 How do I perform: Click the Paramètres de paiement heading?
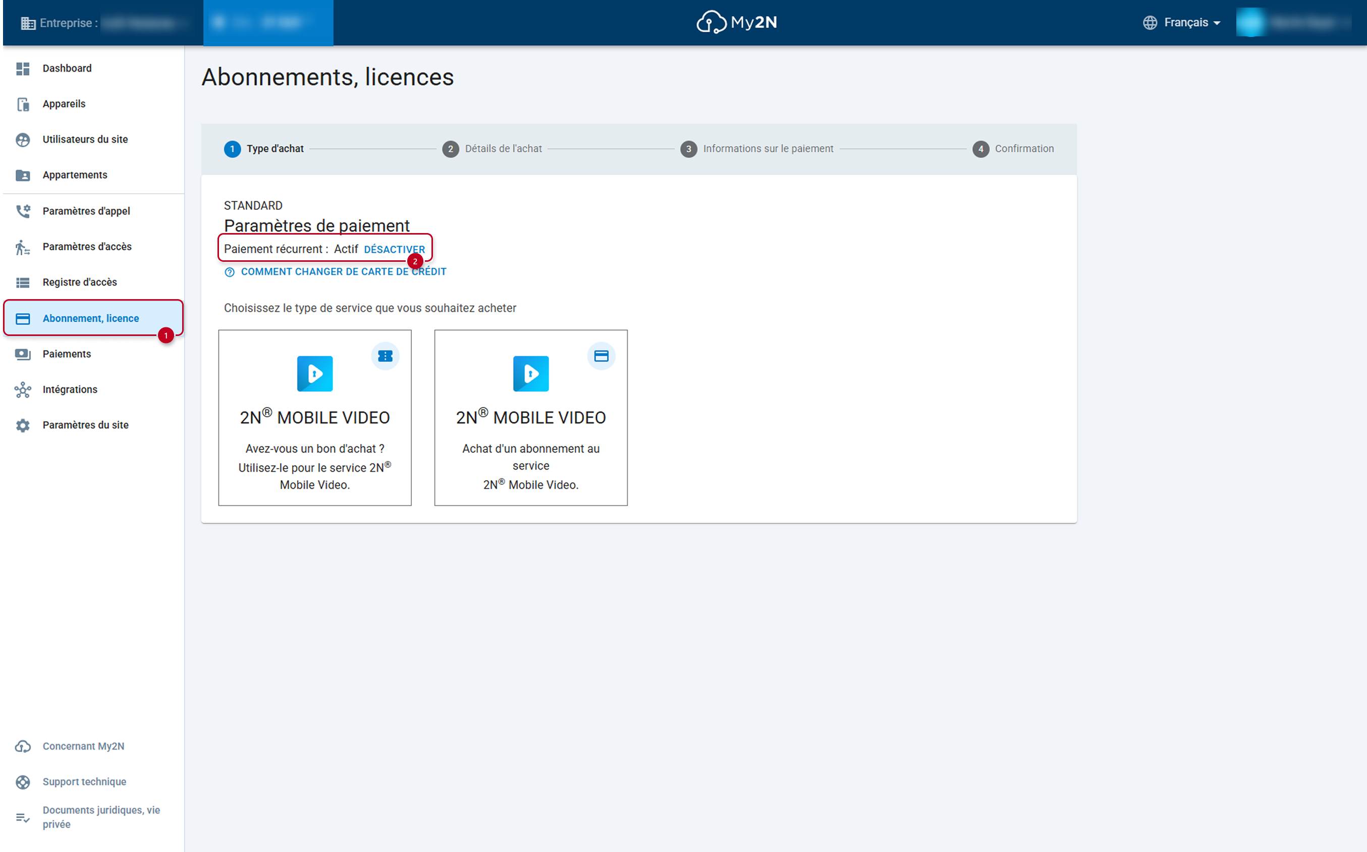[317, 226]
